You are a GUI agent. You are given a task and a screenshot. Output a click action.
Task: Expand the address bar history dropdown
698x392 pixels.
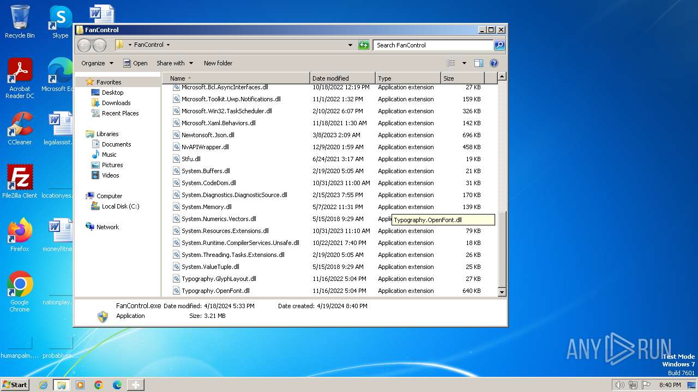350,45
